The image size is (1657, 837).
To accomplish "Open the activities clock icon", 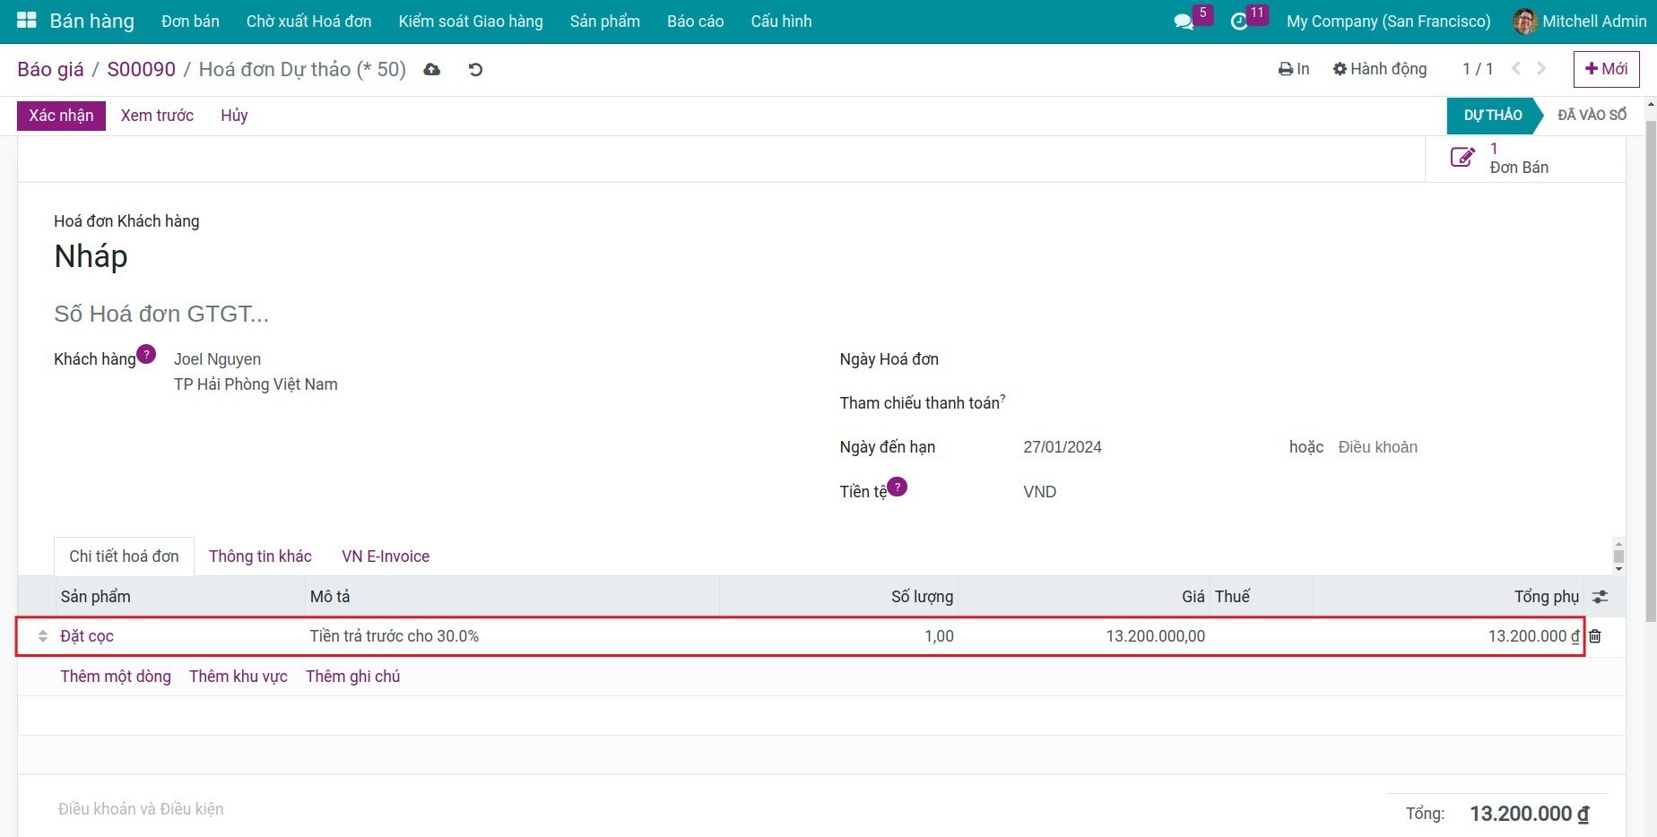I will coord(1239,22).
